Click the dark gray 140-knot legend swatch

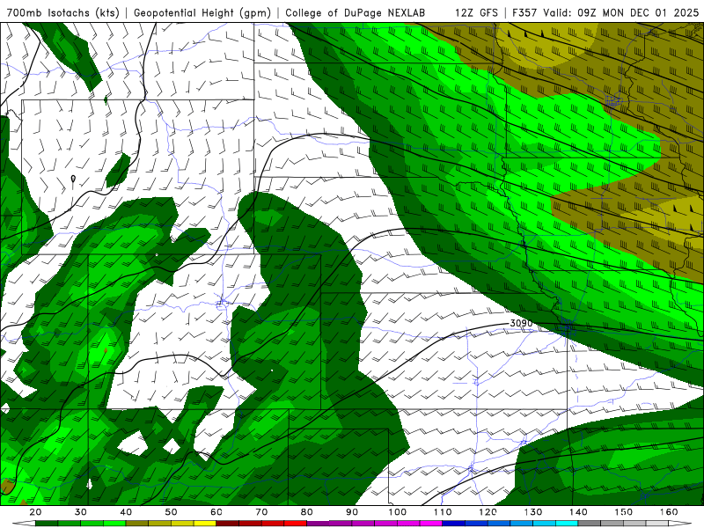[589, 524]
